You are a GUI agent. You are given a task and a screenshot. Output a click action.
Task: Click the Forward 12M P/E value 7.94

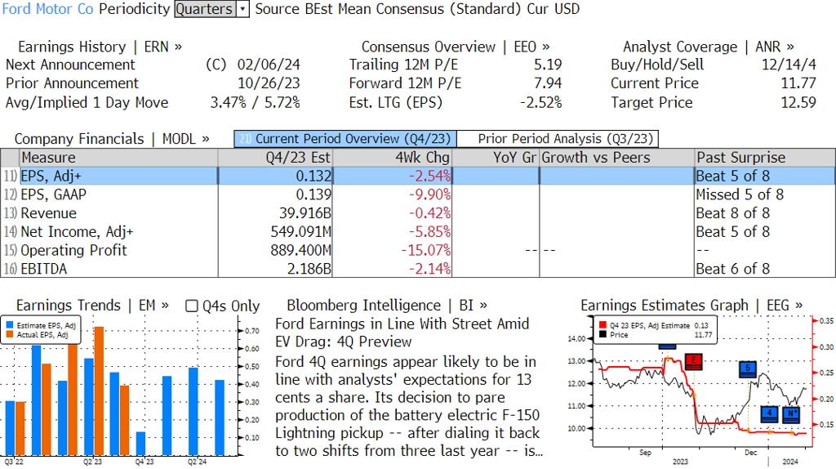[548, 83]
